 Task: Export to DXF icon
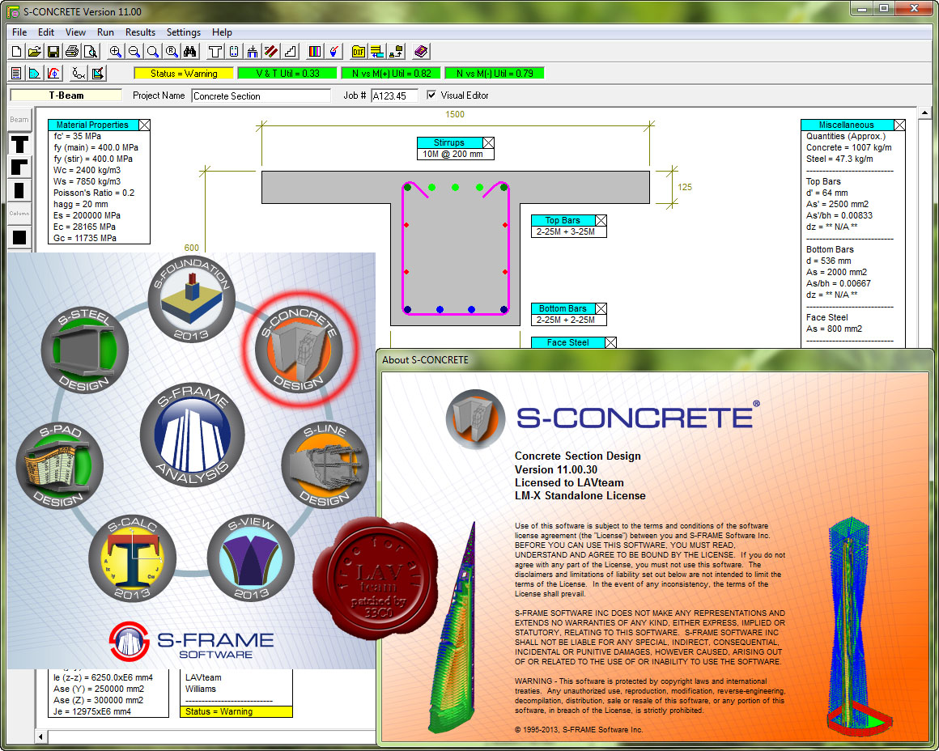coord(358,52)
